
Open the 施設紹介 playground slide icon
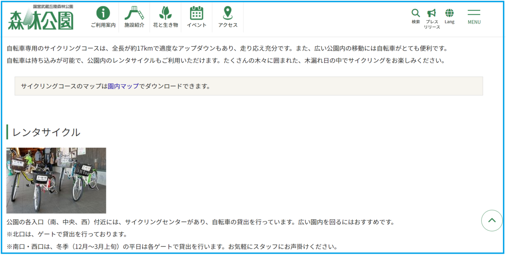[134, 17]
